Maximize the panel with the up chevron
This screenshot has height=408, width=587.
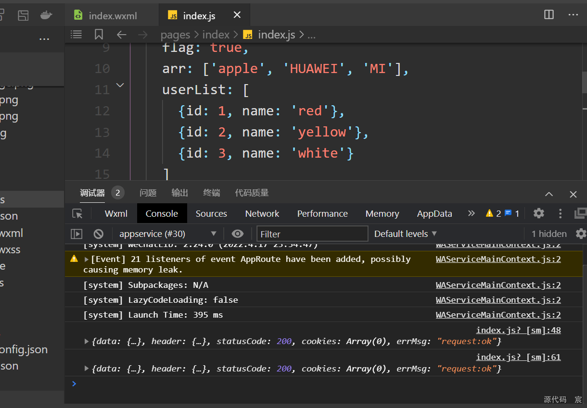click(549, 194)
